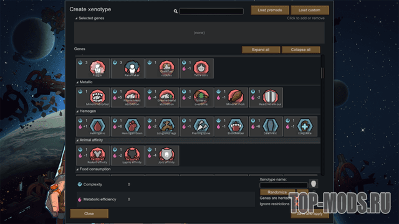Toggle the Genes are heritable checkbox
Screen dimensions: 399x224
coord(296,198)
